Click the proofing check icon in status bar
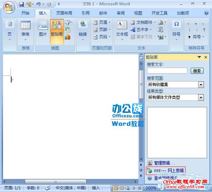This screenshot has height=192, width=212. tap(47, 188)
